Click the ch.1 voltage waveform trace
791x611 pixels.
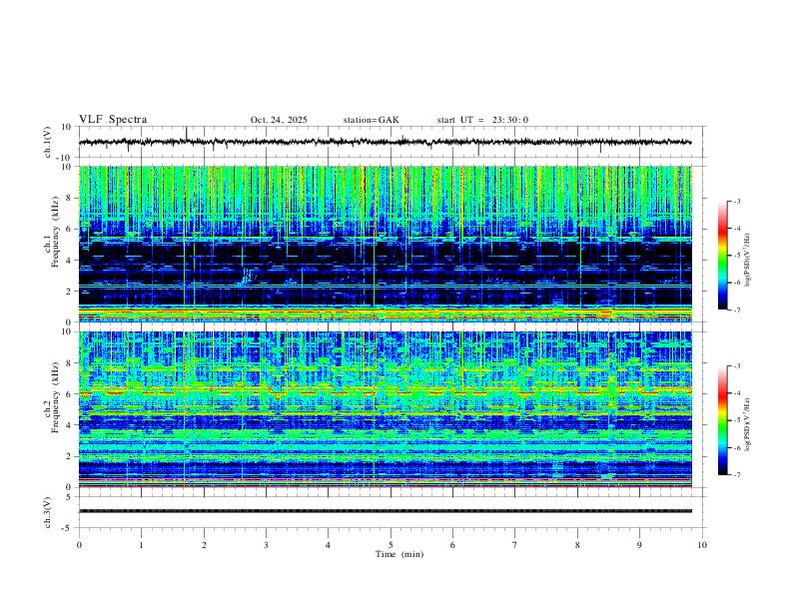click(385, 142)
